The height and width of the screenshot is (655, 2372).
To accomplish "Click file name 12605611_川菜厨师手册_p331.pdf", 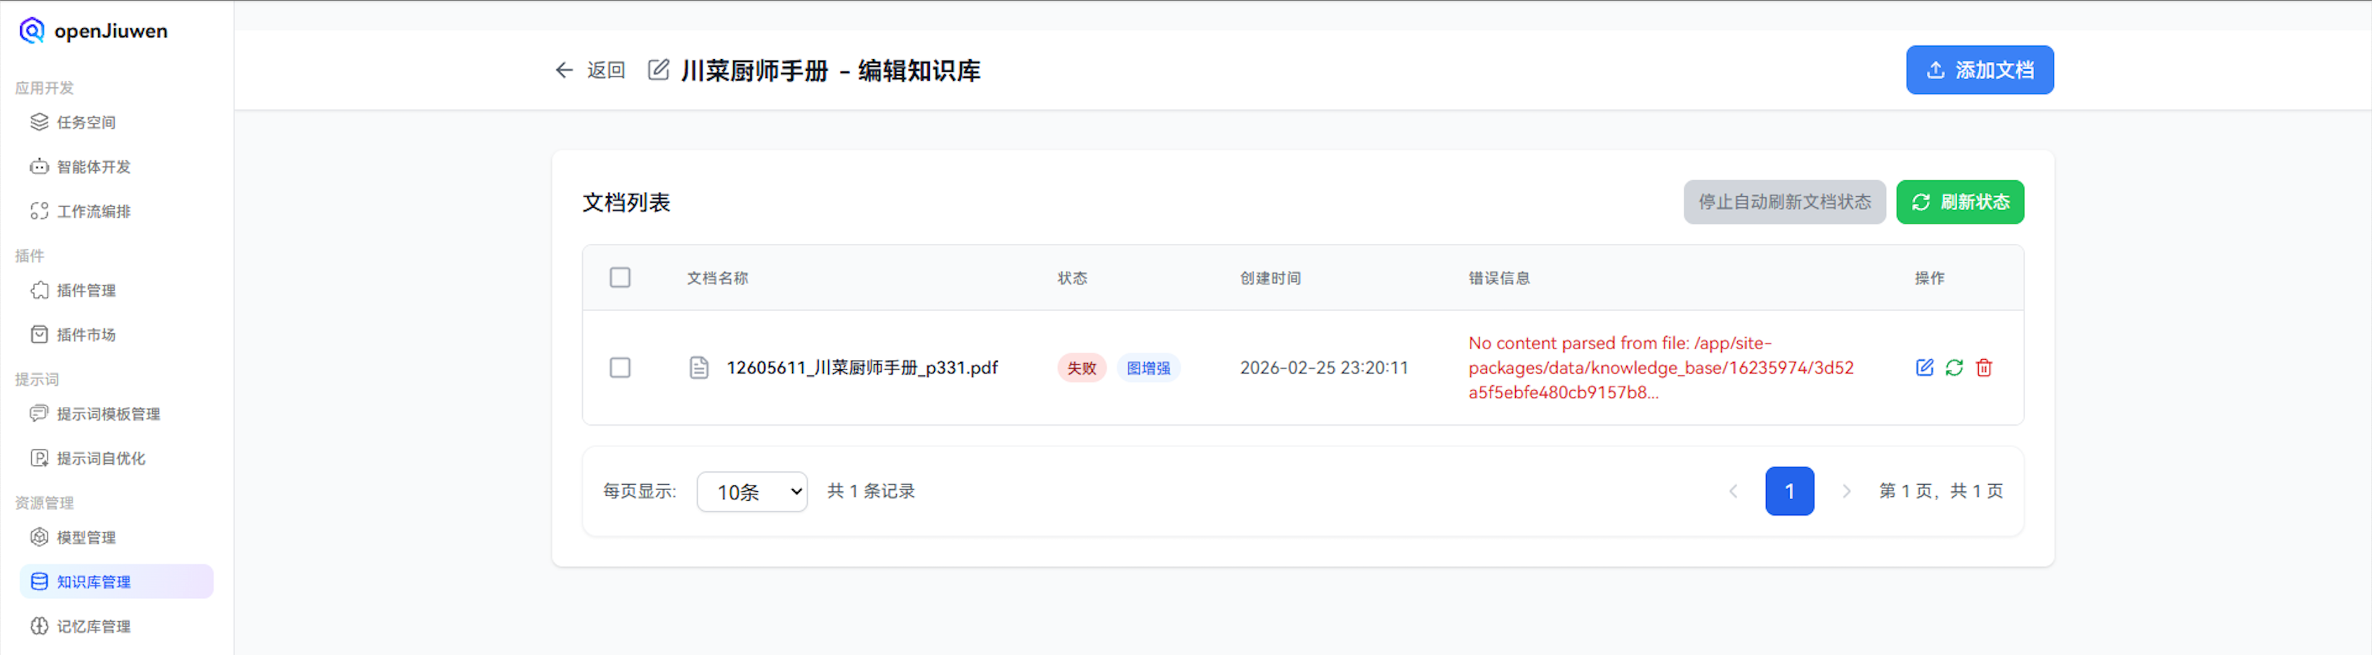I will point(862,368).
